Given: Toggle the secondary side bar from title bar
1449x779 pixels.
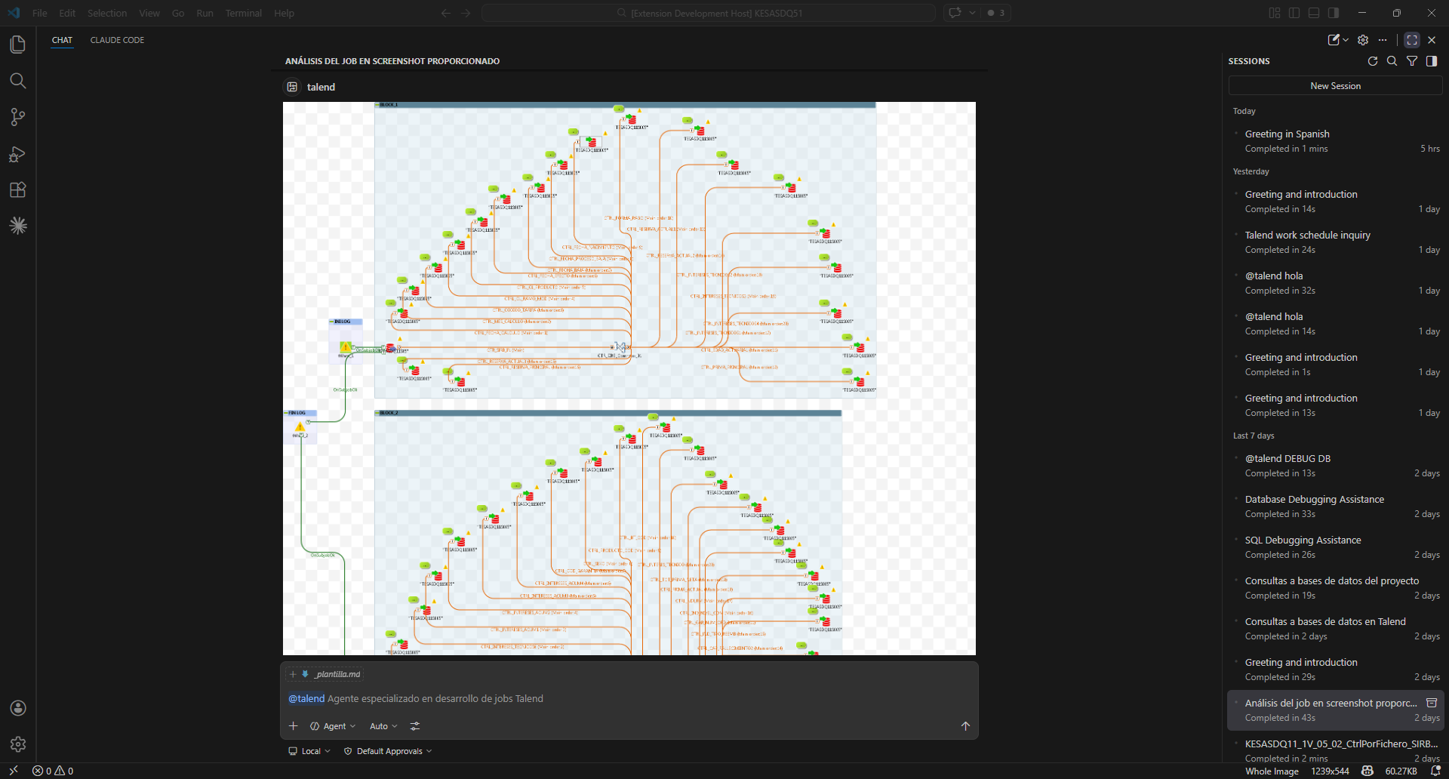Looking at the screenshot, I should coord(1334,13).
